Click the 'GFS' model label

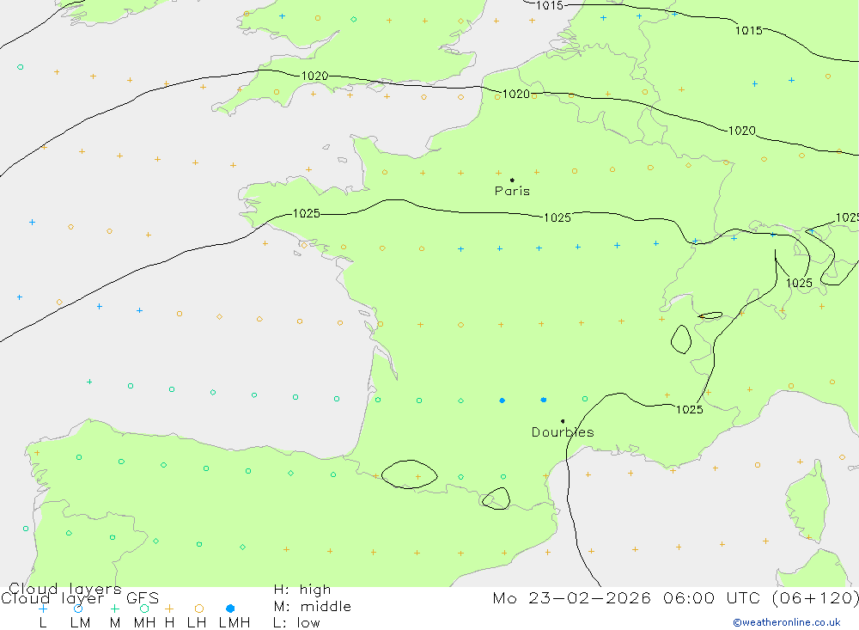(x=143, y=597)
